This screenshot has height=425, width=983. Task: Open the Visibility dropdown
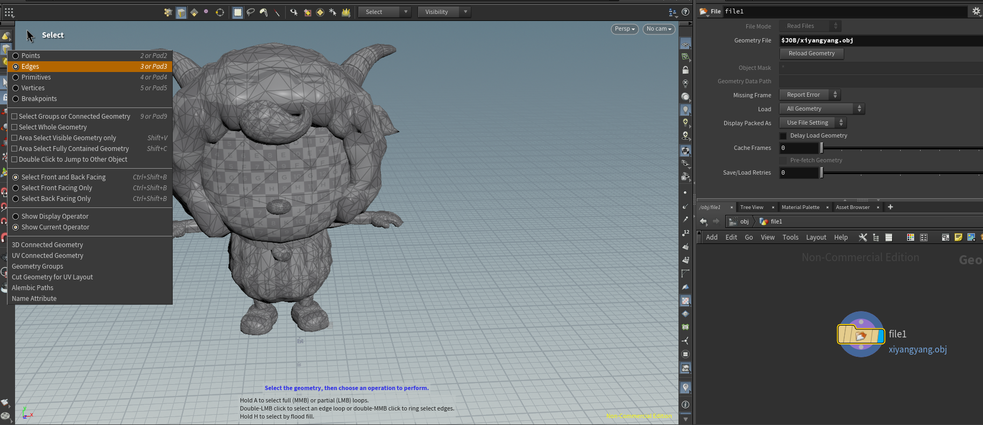444,12
